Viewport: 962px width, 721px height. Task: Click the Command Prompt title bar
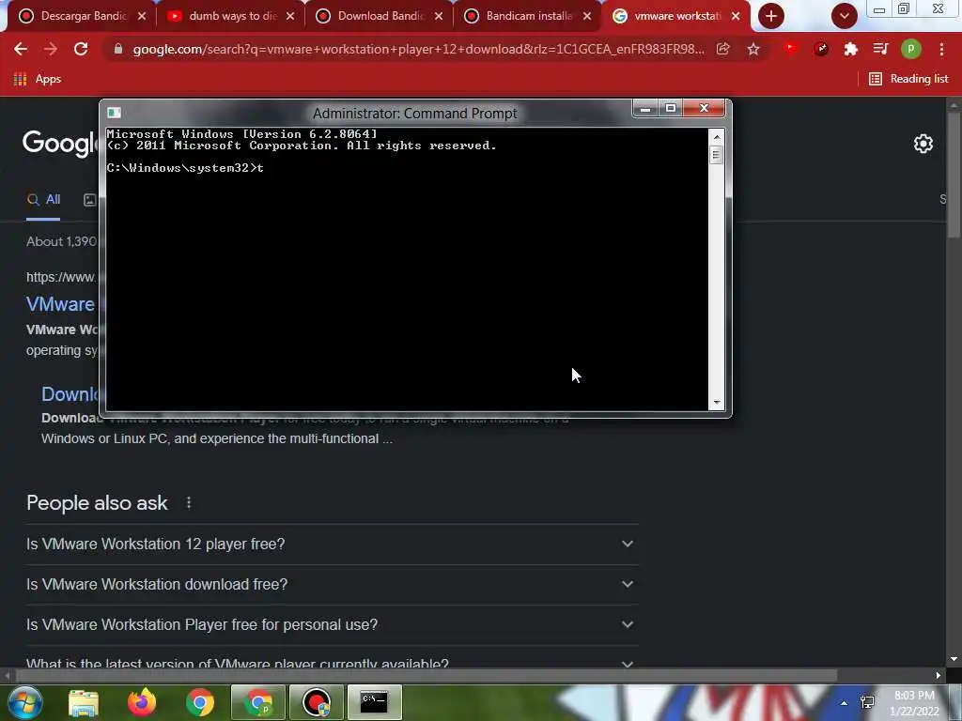(x=414, y=114)
